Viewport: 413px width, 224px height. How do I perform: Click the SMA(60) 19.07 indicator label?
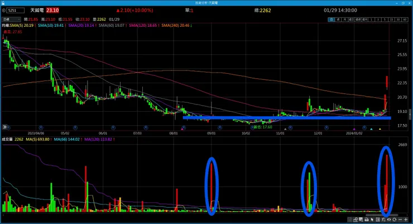(x=113, y=26)
